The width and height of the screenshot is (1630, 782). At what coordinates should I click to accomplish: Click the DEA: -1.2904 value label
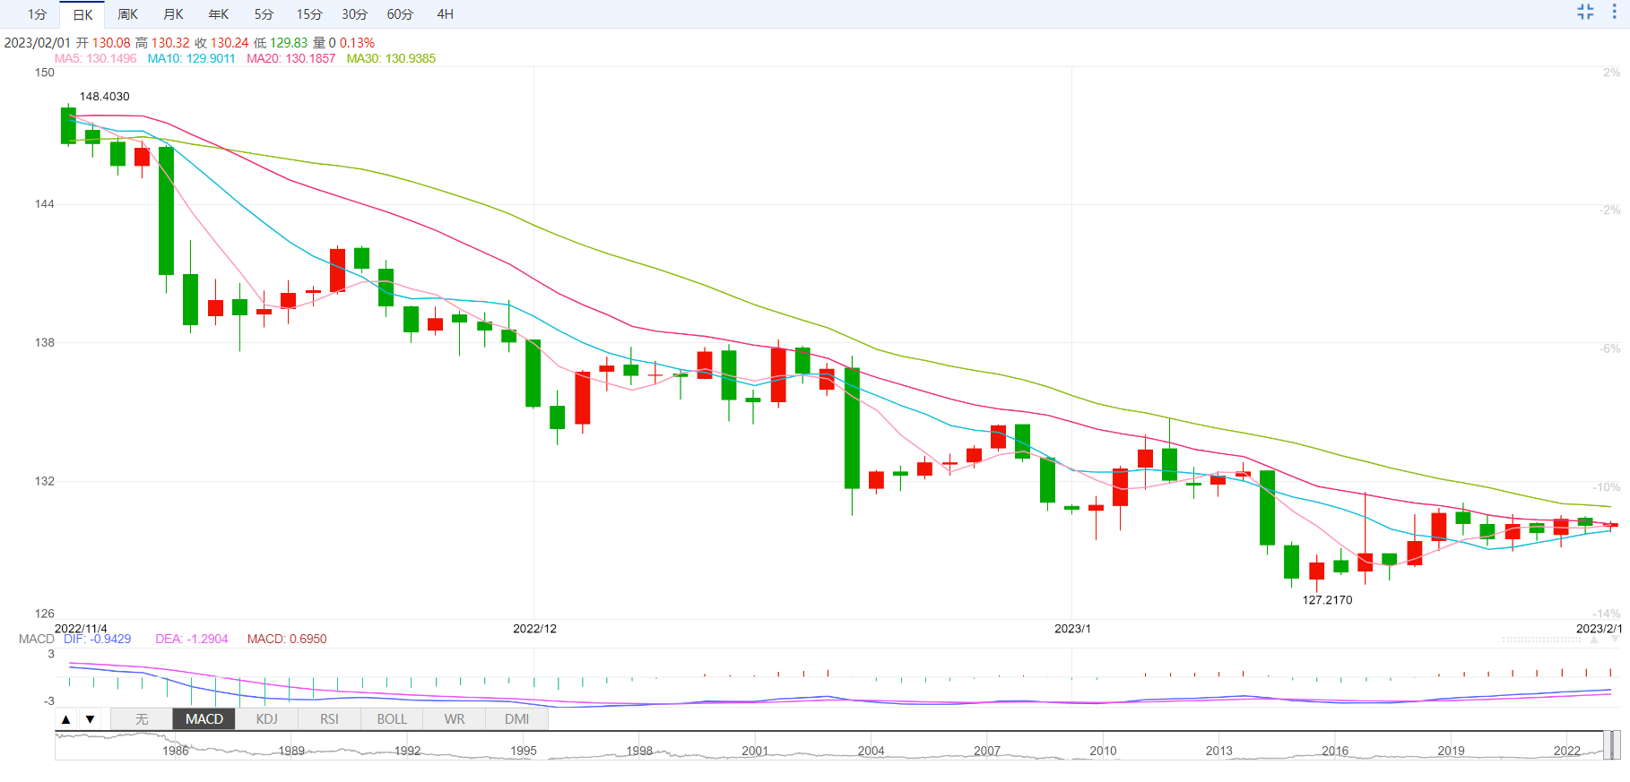(x=191, y=639)
